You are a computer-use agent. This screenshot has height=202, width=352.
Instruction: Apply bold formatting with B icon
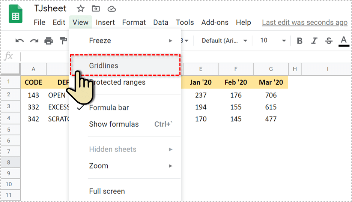[299, 40]
